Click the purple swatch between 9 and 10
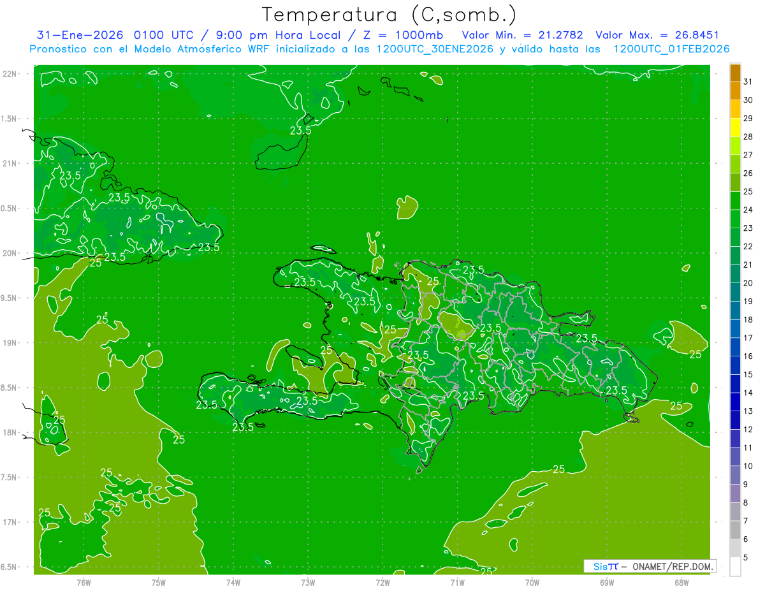This screenshot has width=765, height=591. 735,475
